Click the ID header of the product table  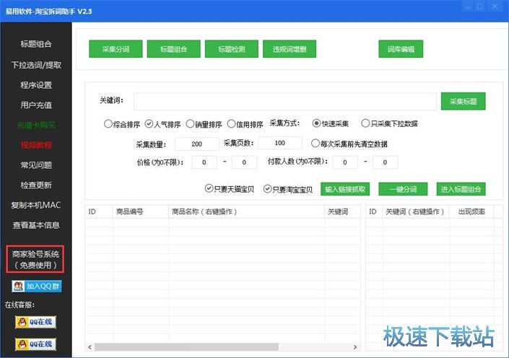99,211
